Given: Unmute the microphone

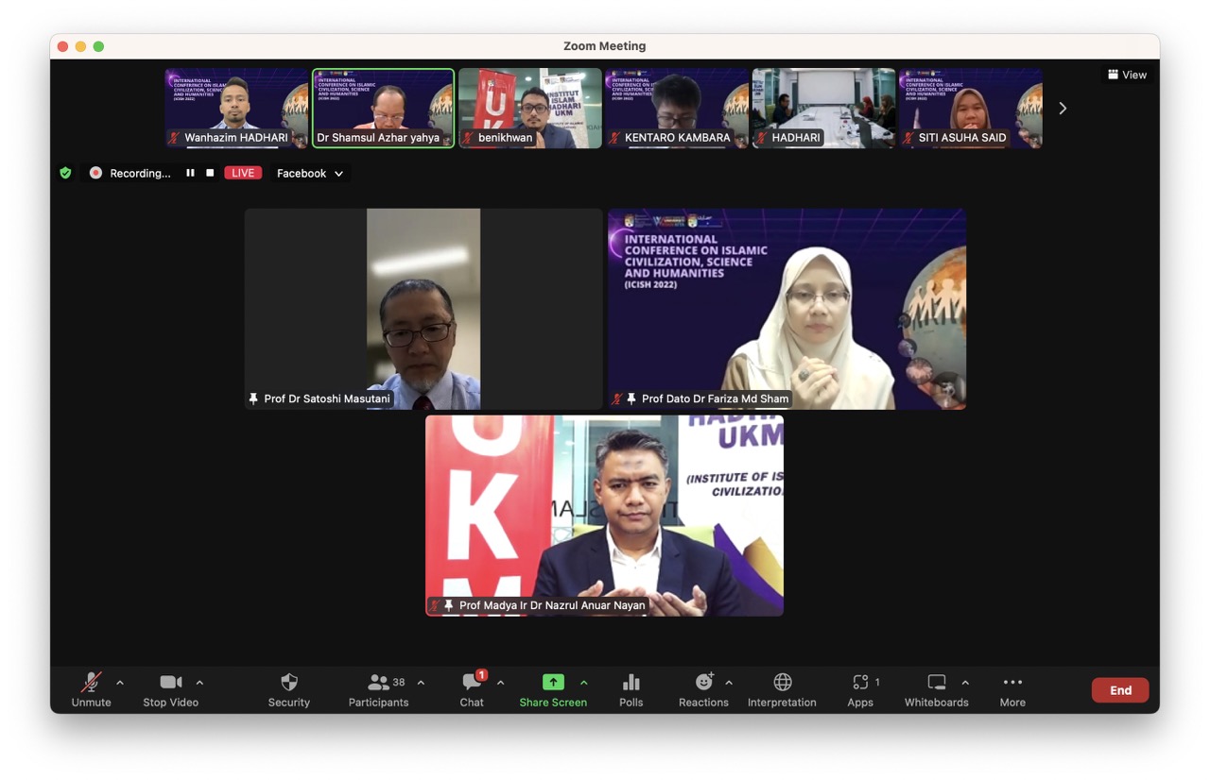Looking at the screenshot, I should click(91, 689).
